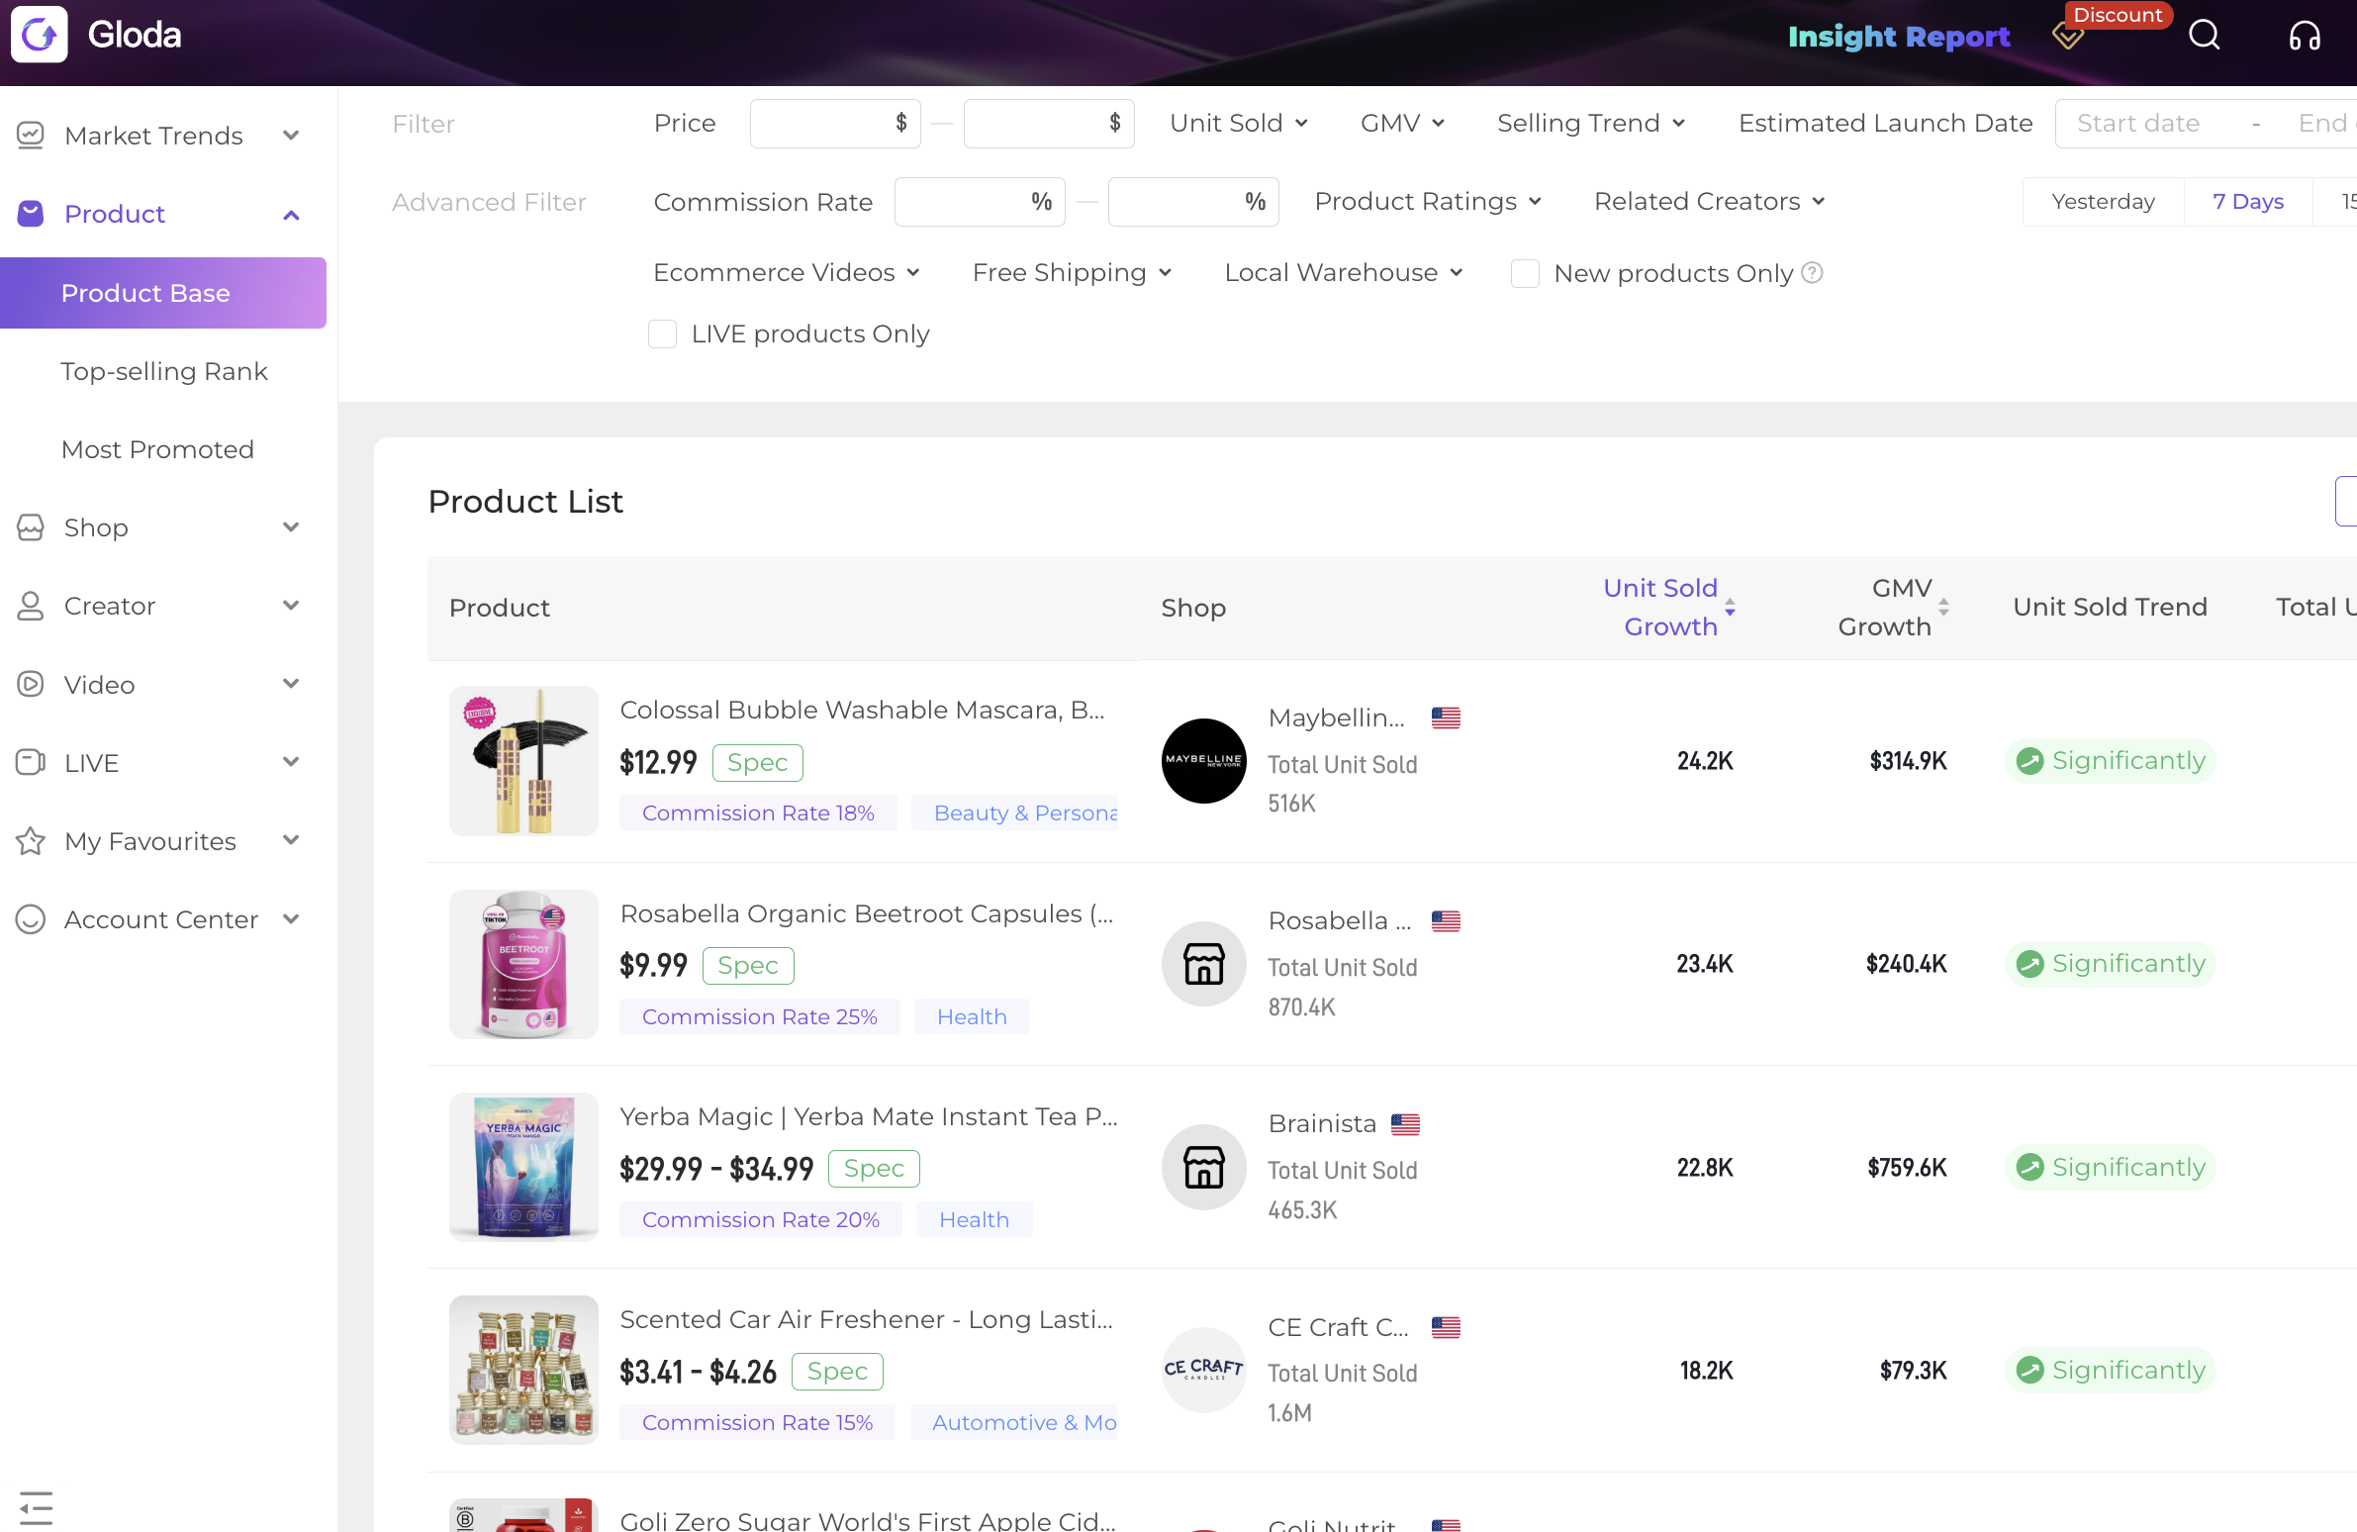Open the GMV filter dropdown
The width and height of the screenshot is (2357, 1532).
[1402, 123]
